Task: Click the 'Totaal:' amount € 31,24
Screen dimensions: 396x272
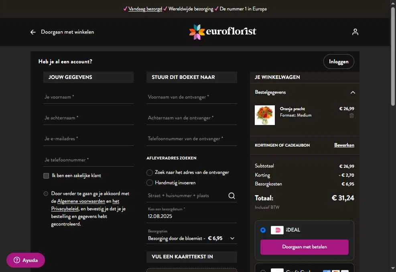Action: pyautogui.click(x=343, y=198)
